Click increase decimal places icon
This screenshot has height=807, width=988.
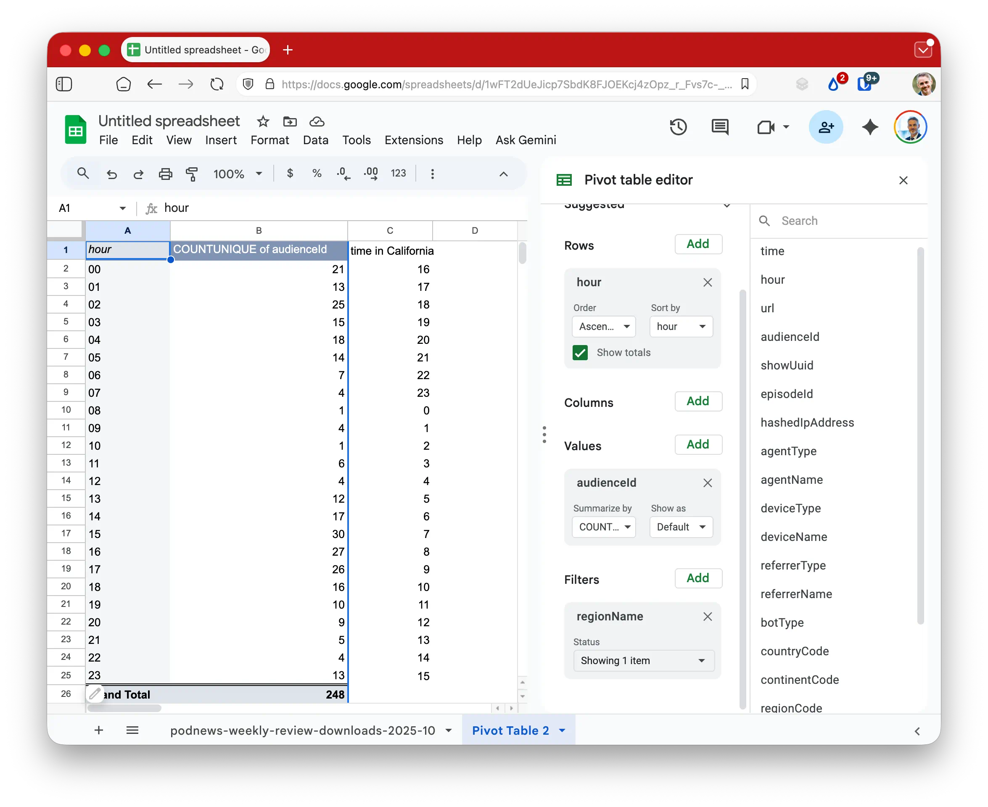pos(370,174)
